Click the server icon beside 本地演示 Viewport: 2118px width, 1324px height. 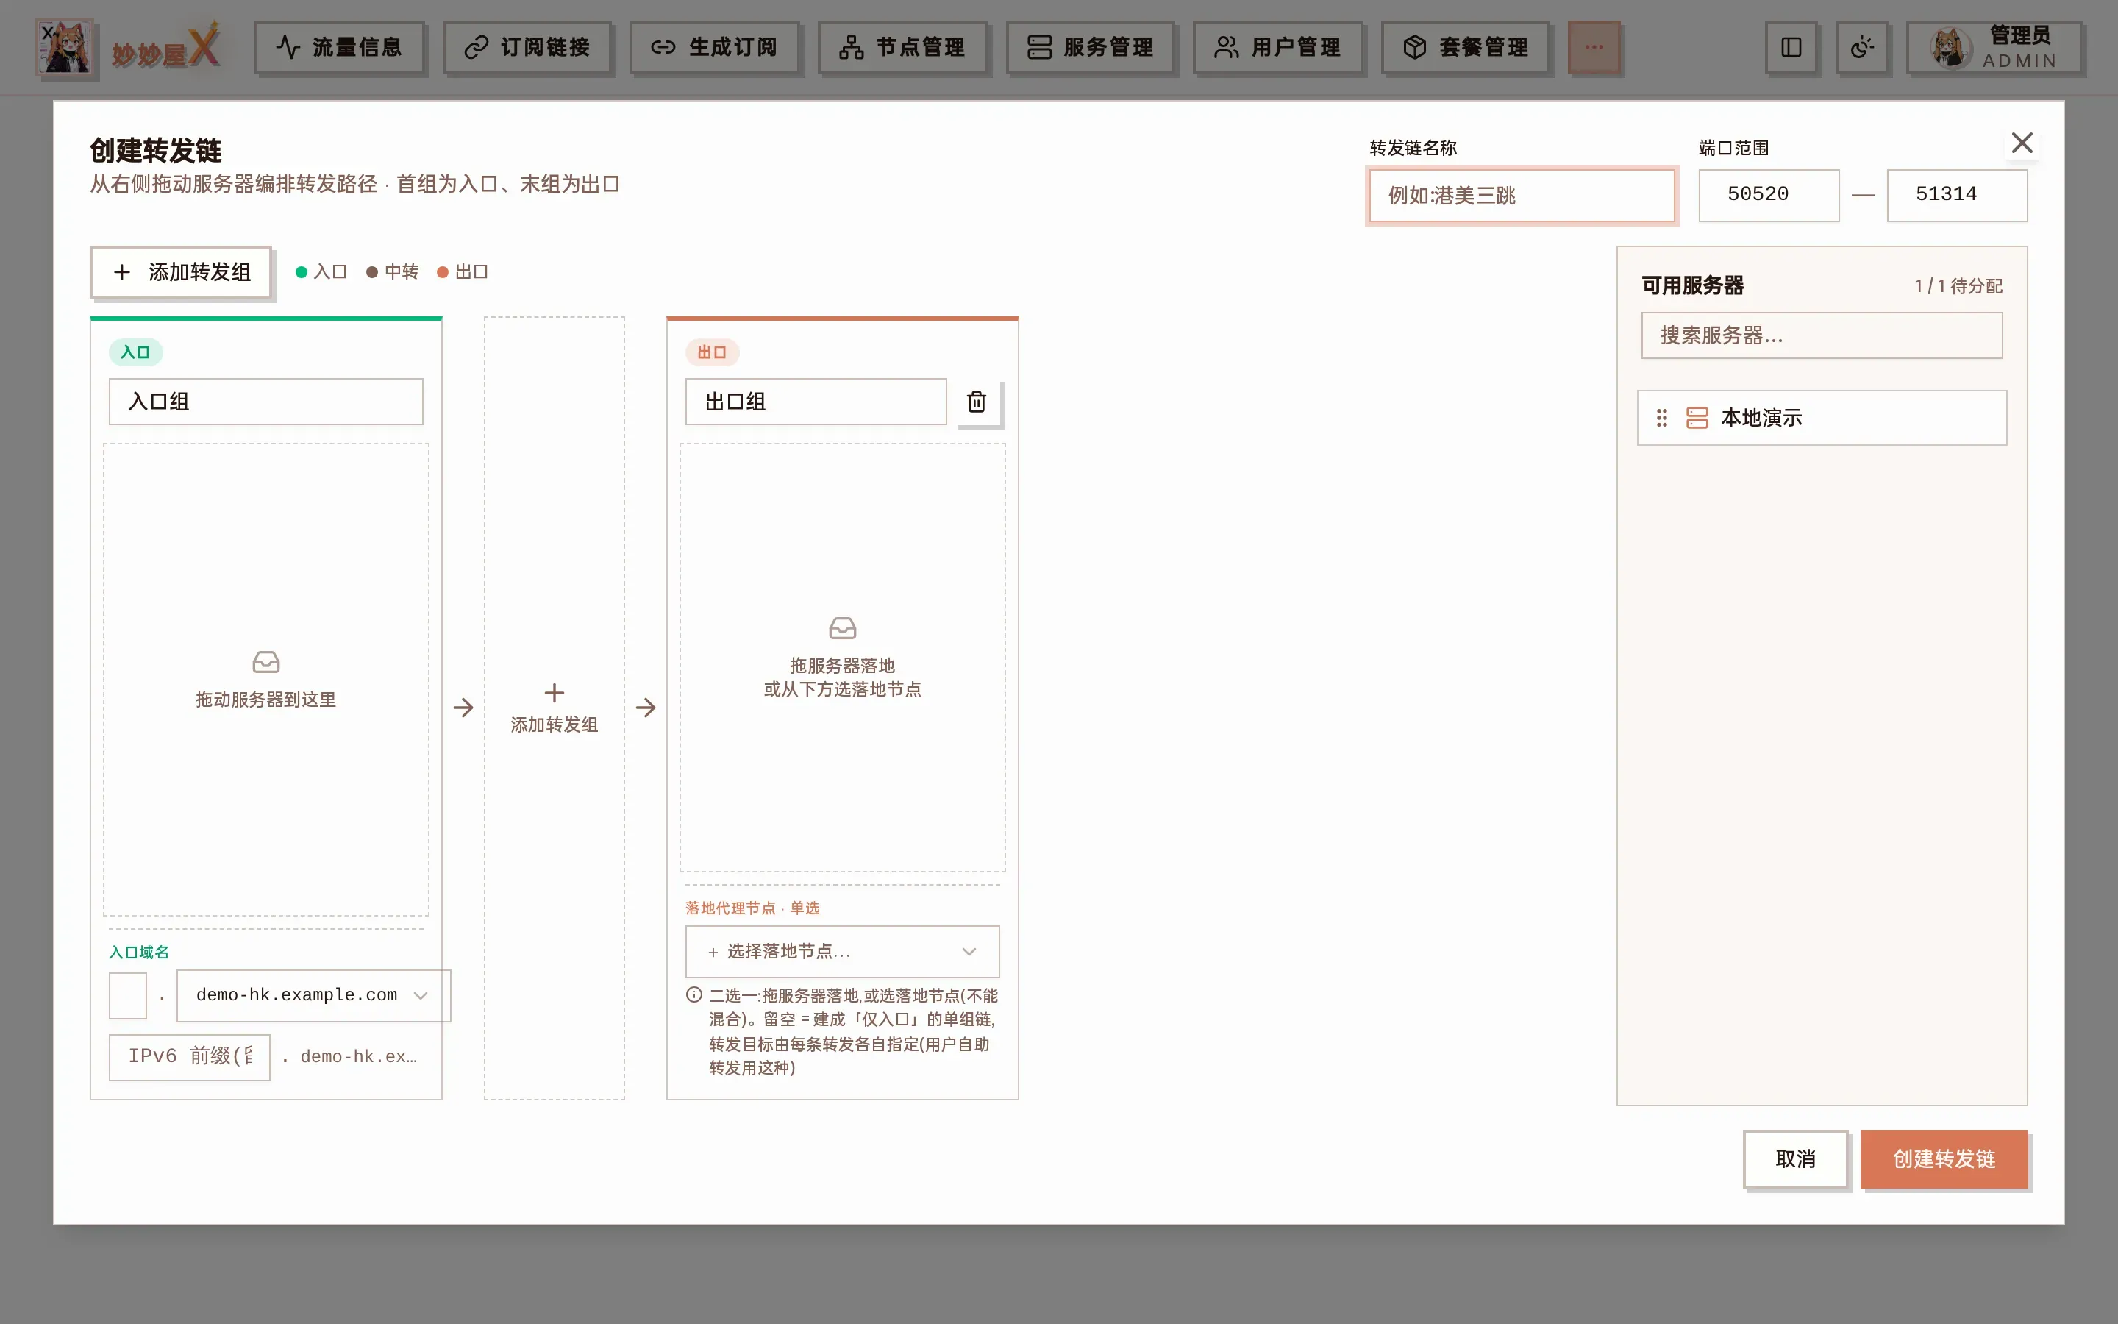pos(1696,418)
